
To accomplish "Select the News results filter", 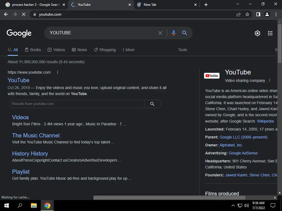I will click(x=80, y=50).
